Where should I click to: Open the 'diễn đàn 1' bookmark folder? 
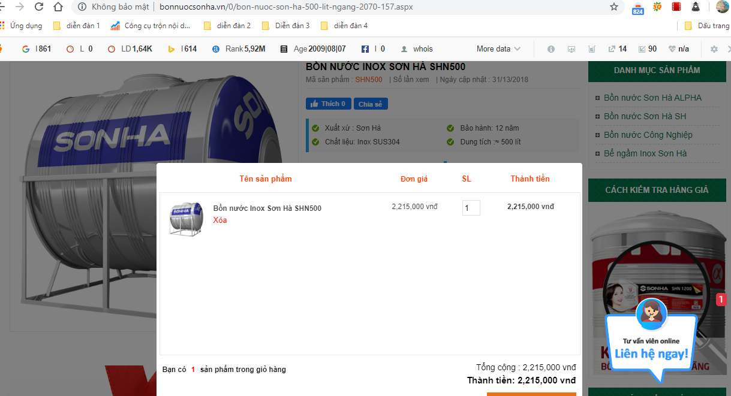click(x=77, y=26)
